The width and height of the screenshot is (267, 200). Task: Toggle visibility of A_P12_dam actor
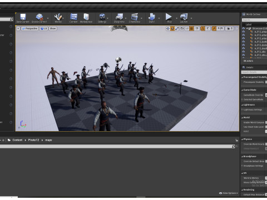click(244, 45)
